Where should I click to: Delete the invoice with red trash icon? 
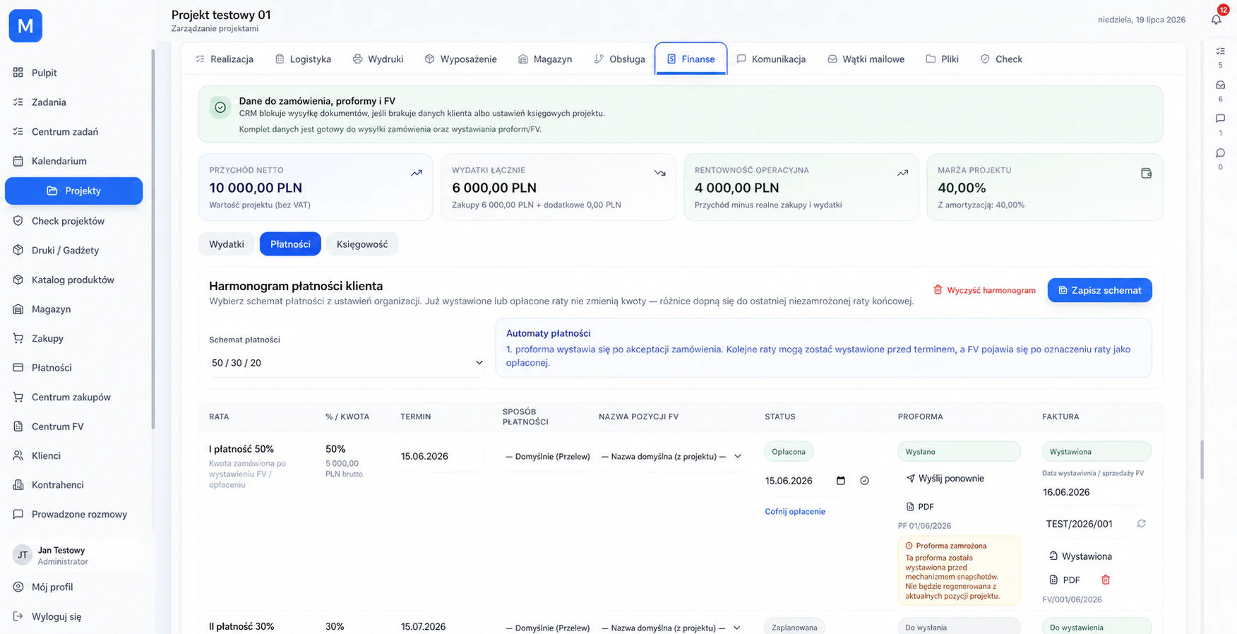pos(1106,580)
